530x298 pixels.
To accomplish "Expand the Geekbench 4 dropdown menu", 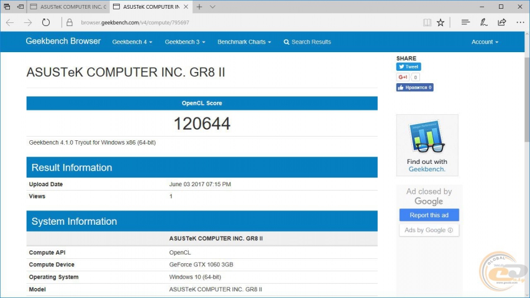I will (132, 42).
